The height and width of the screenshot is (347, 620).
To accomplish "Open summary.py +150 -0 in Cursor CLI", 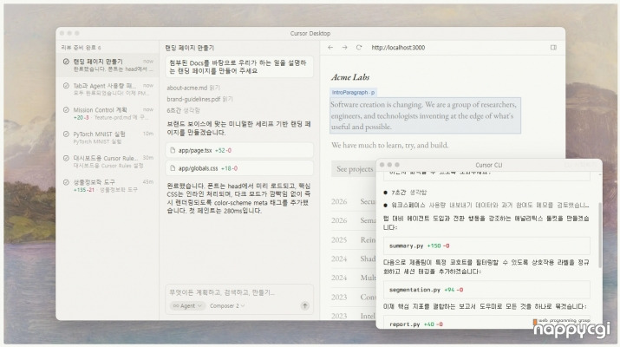I will pos(486,246).
